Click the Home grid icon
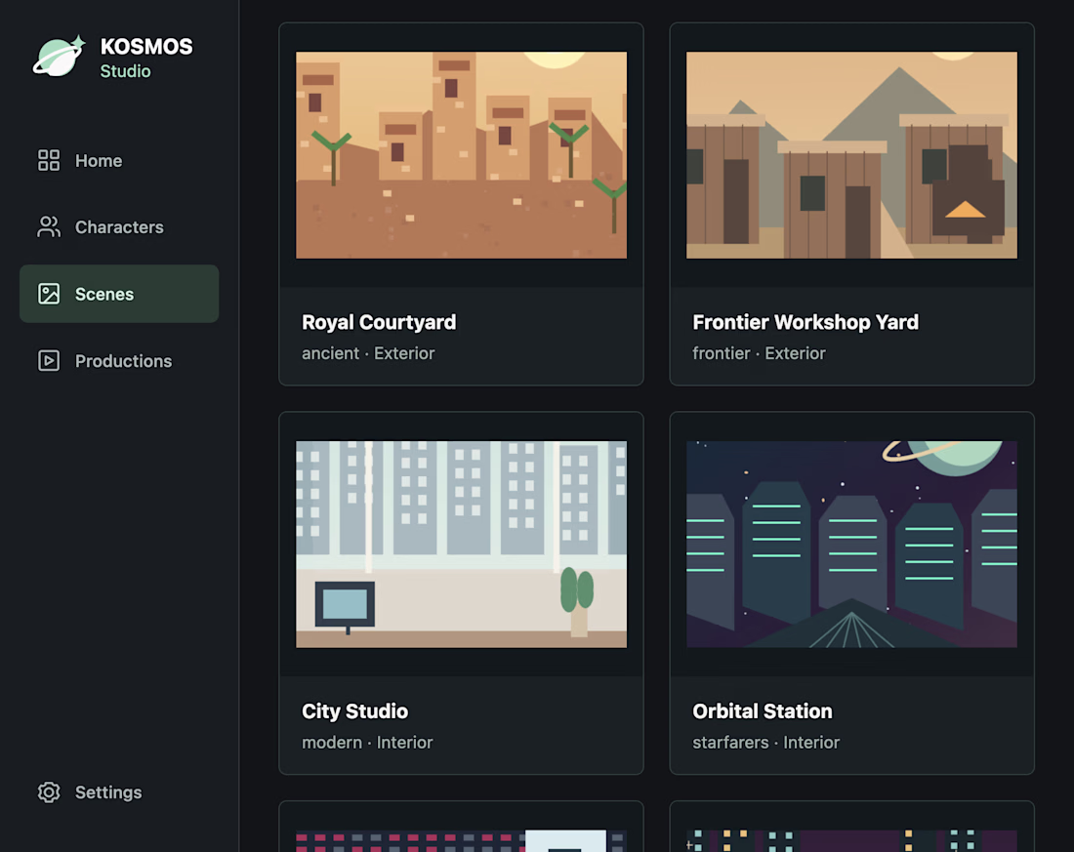 [x=49, y=160]
